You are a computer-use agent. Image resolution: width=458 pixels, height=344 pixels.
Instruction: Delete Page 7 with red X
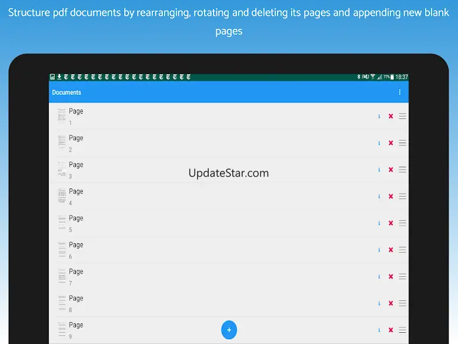pyautogui.click(x=391, y=277)
